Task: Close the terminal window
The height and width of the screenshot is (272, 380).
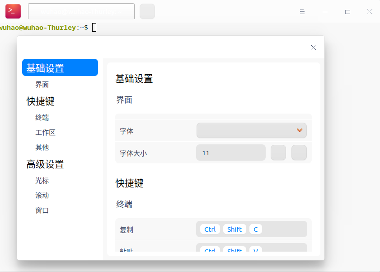Action: 370,12
